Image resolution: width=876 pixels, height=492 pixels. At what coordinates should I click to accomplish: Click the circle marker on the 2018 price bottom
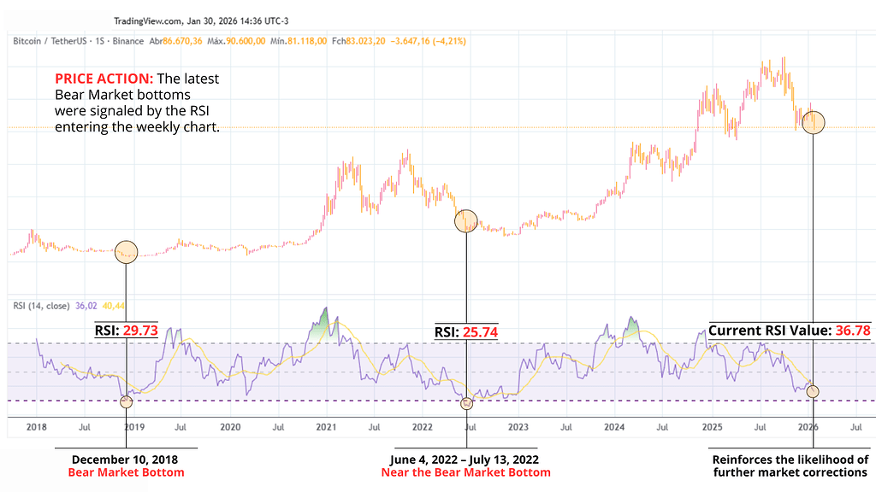126,251
